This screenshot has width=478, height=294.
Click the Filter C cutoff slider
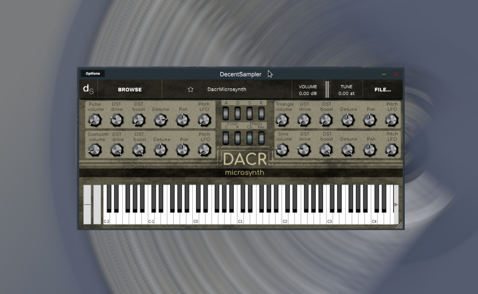[225, 138]
